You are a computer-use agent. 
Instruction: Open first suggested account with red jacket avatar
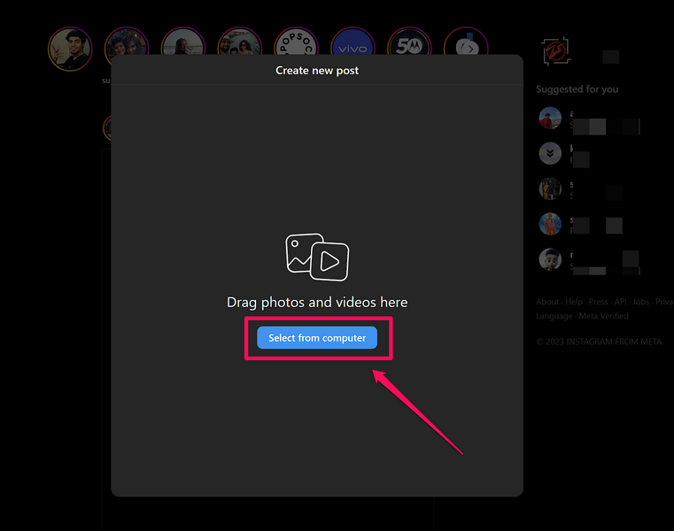[x=550, y=118]
